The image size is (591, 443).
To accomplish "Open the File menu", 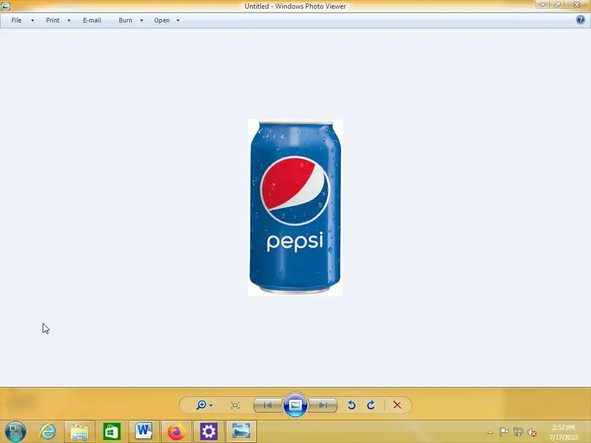I will (x=17, y=20).
